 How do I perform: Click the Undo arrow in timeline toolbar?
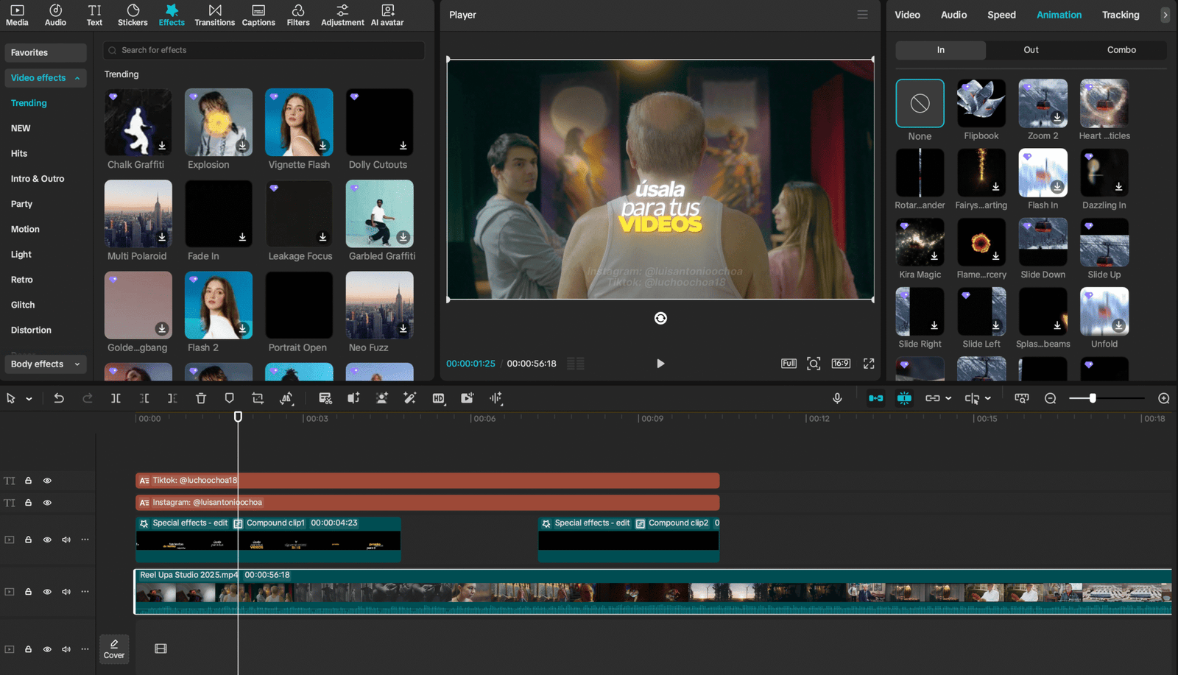click(x=59, y=398)
